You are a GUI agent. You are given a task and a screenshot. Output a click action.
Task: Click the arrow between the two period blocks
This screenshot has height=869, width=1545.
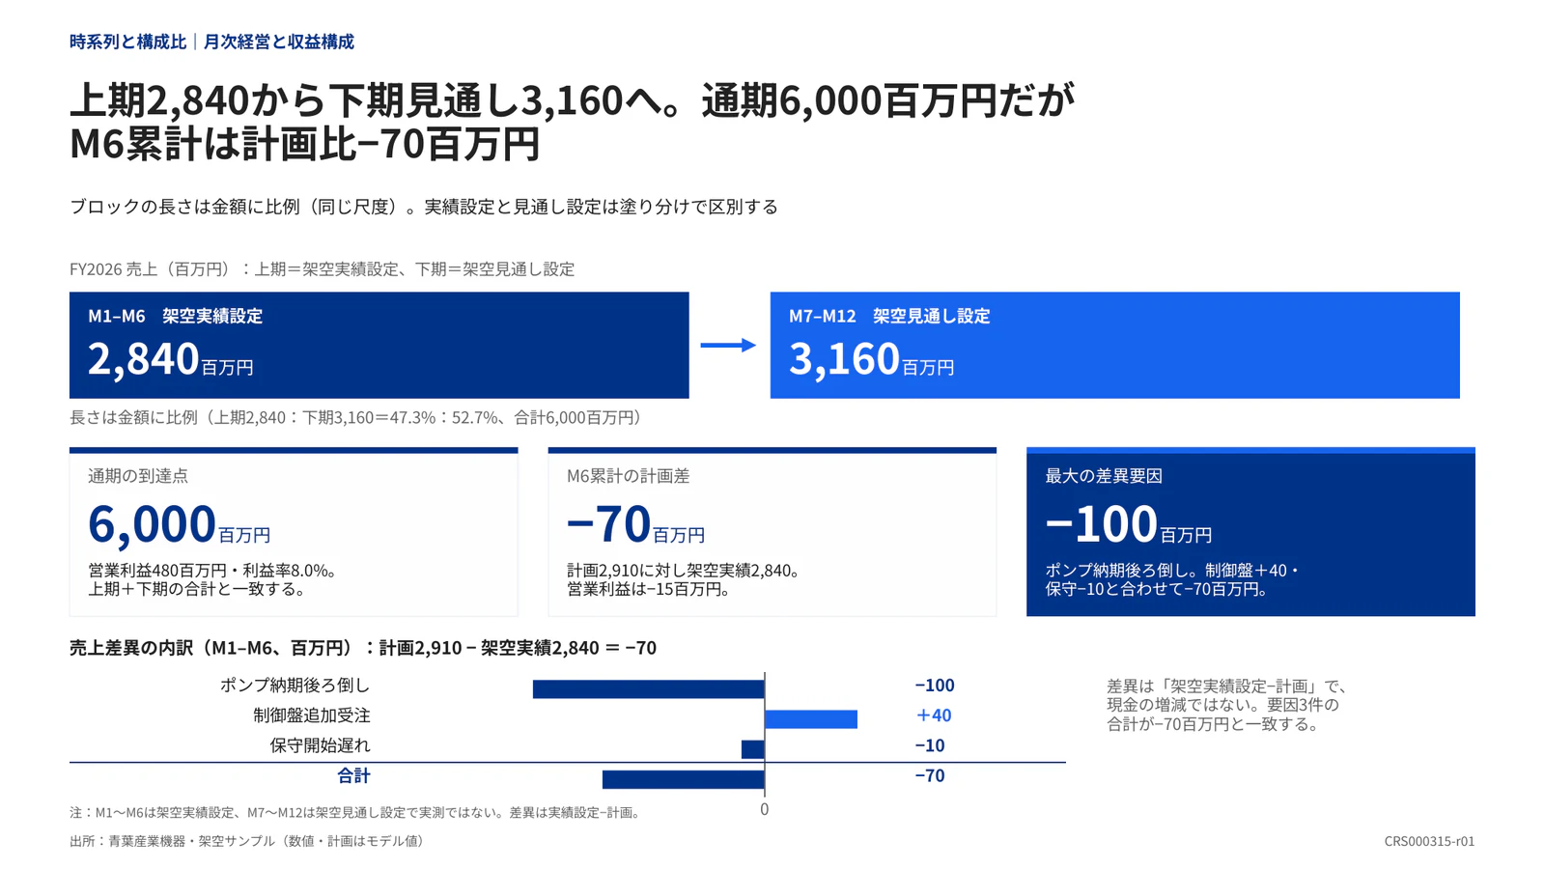click(x=728, y=345)
